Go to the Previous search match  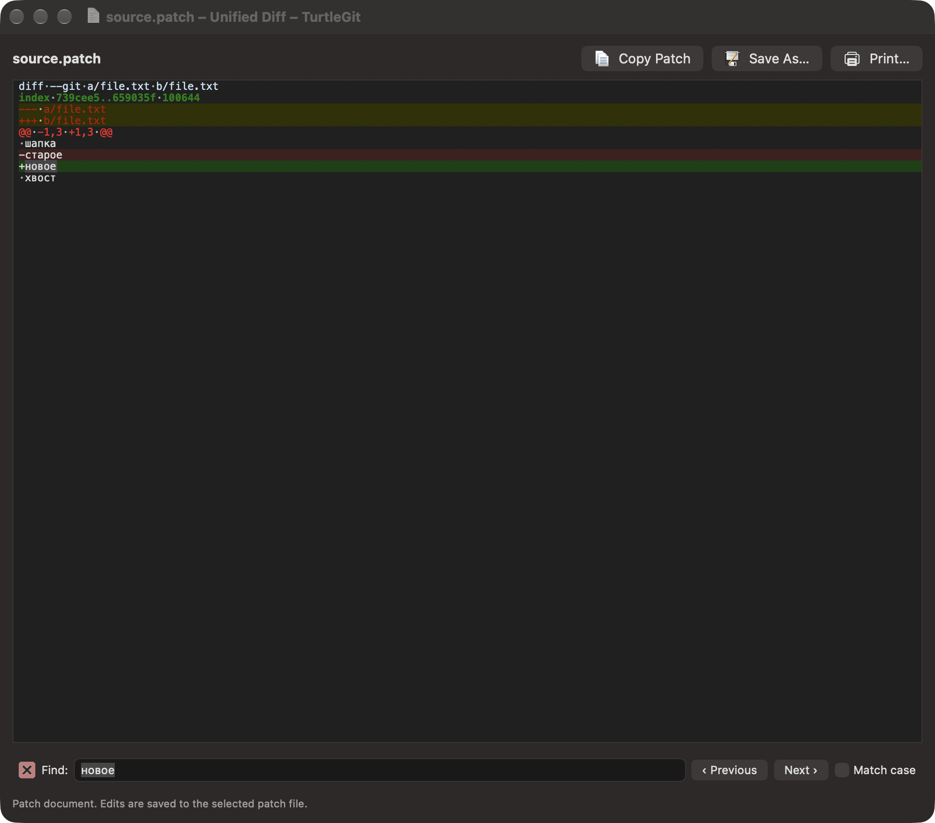click(729, 770)
